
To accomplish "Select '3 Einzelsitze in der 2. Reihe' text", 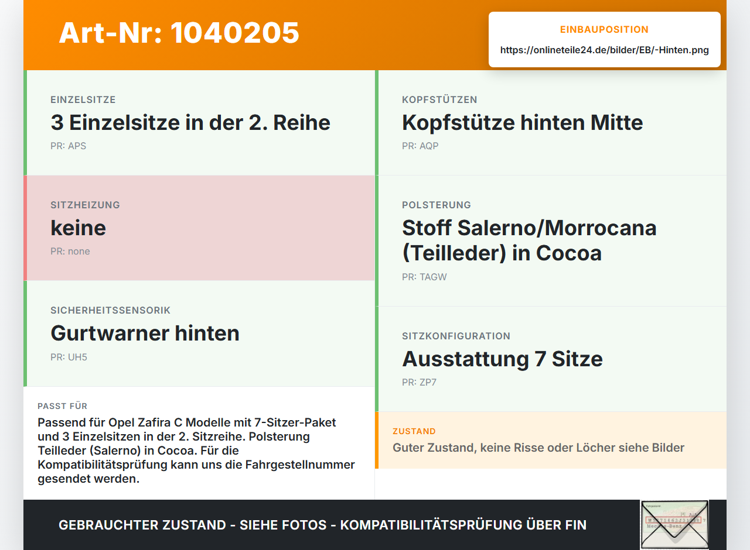I will click(190, 122).
